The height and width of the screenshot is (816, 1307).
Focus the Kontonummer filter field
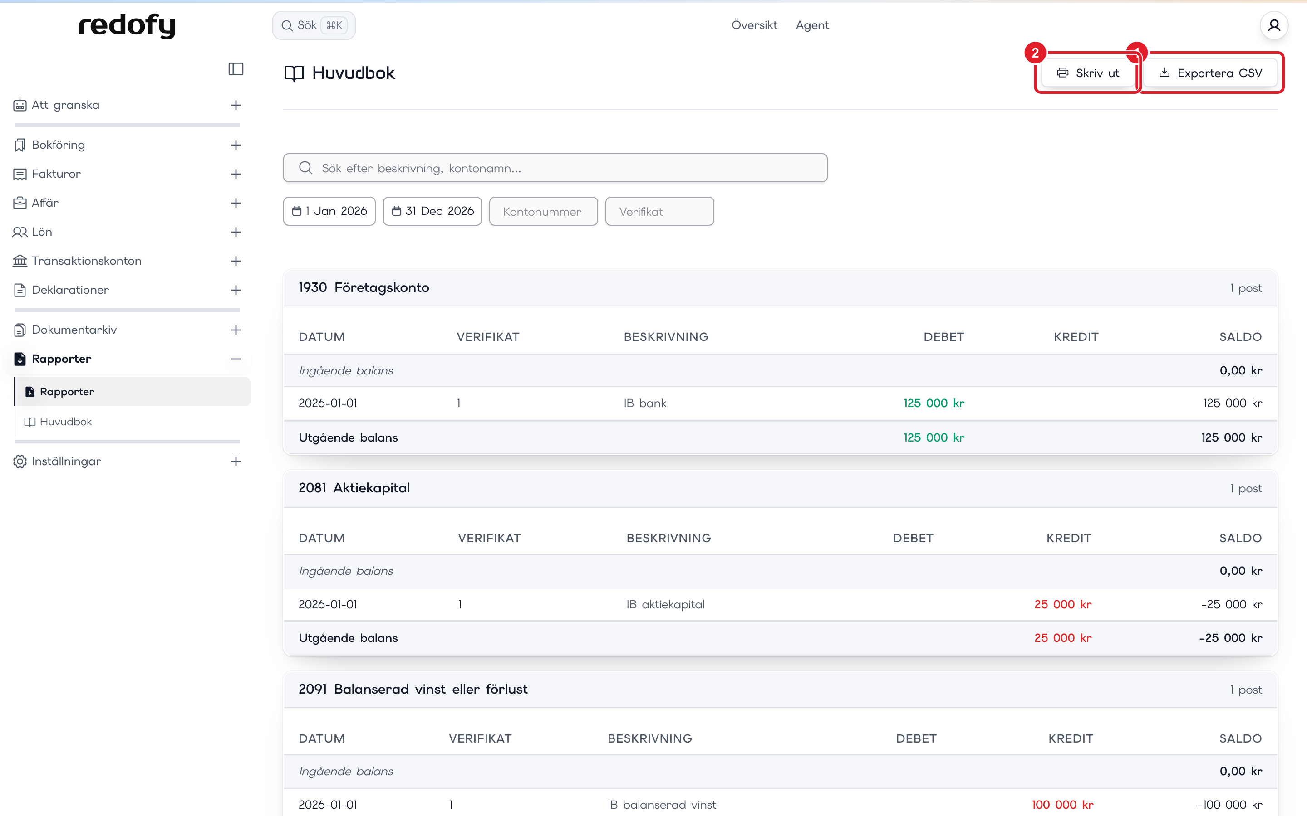[543, 212]
